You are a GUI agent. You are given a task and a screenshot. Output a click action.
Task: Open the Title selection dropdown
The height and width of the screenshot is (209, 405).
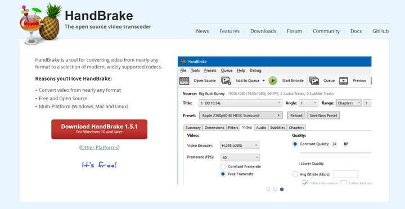[240, 103]
